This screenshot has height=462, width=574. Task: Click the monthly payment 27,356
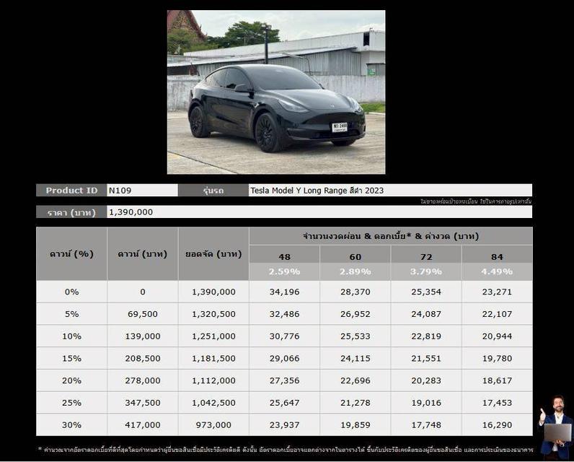[284, 380]
